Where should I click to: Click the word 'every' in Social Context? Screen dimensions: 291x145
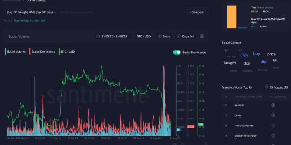[233, 71]
